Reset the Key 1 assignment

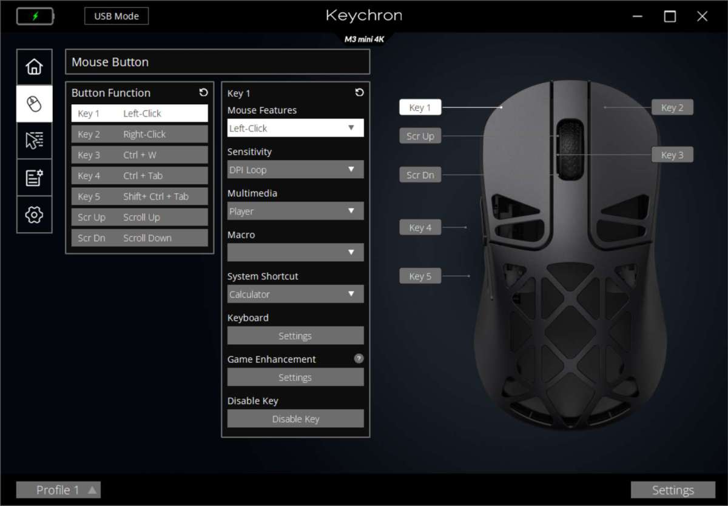point(359,93)
